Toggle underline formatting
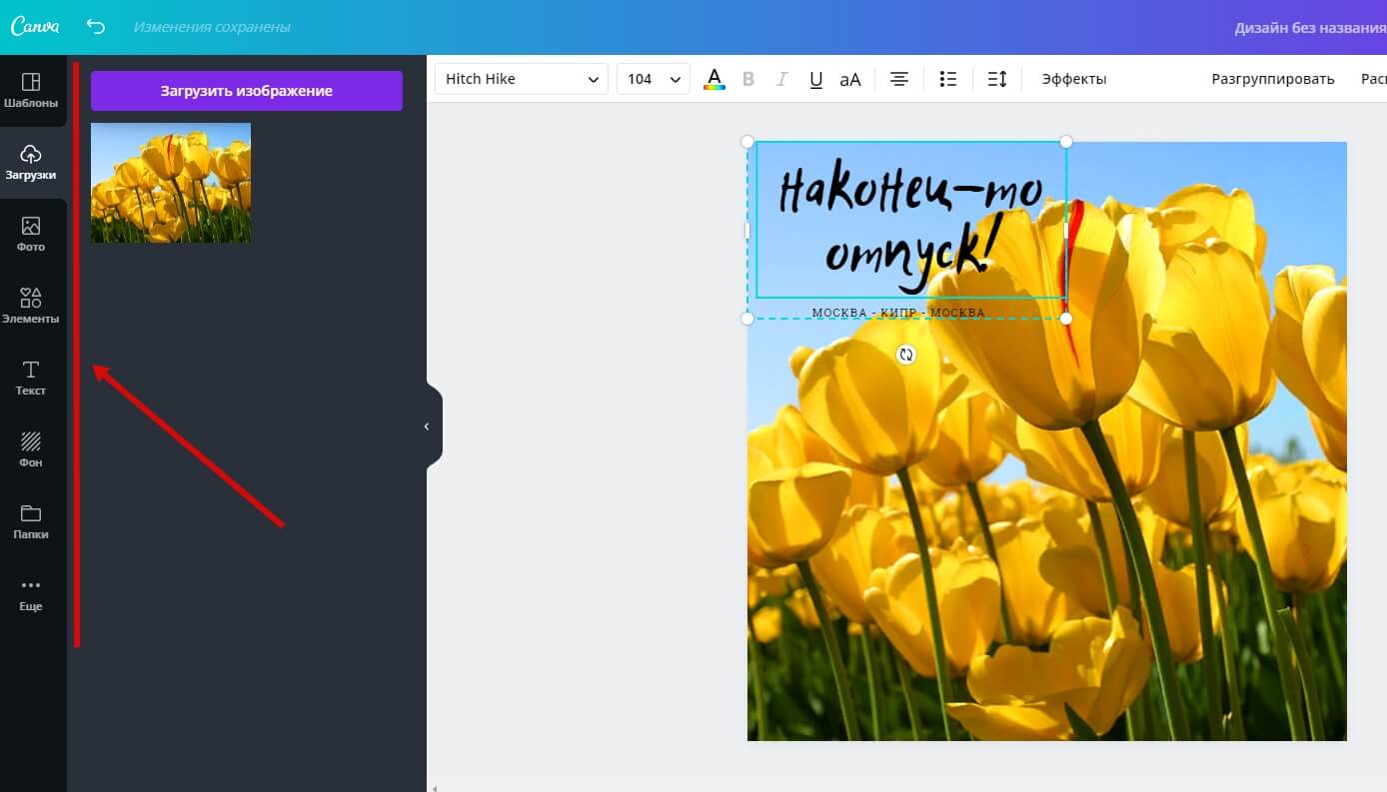The height and width of the screenshot is (792, 1387). (x=816, y=79)
